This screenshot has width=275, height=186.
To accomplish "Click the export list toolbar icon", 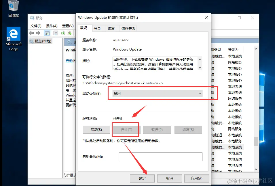I will tap(69, 33).
